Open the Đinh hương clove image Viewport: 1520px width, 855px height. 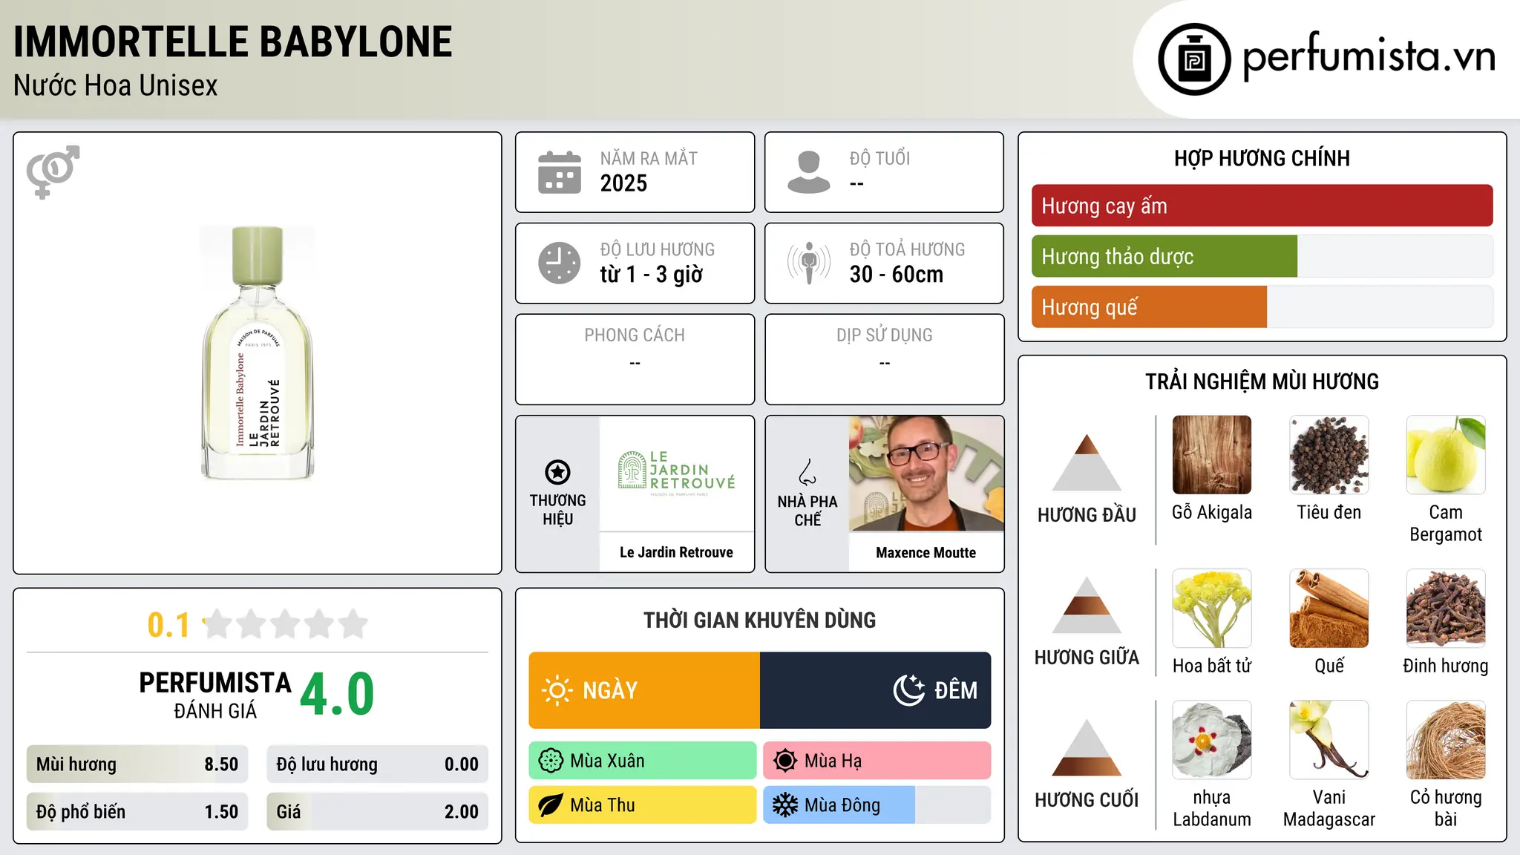[1446, 609]
